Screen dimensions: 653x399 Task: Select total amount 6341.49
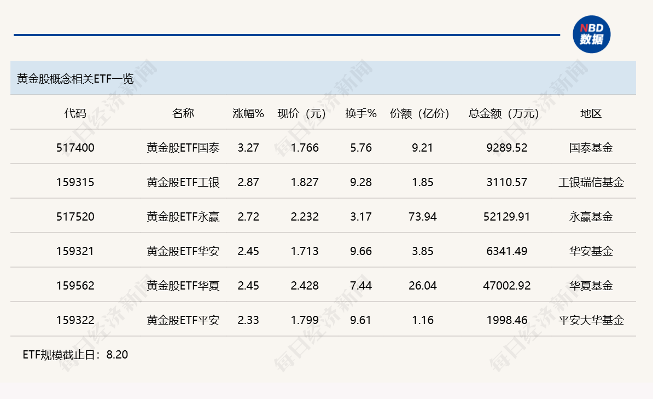(x=507, y=251)
